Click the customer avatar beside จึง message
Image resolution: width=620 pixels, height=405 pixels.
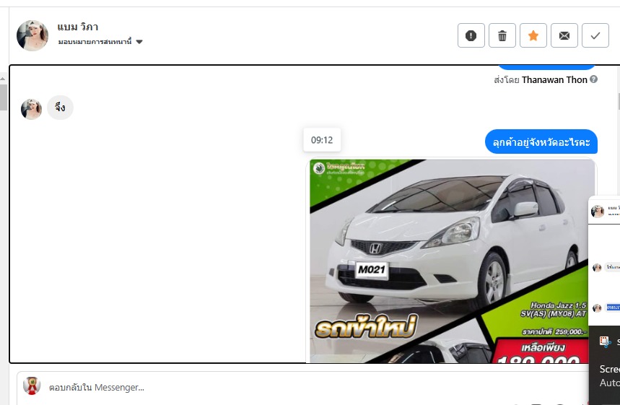click(x=31, y=109)
